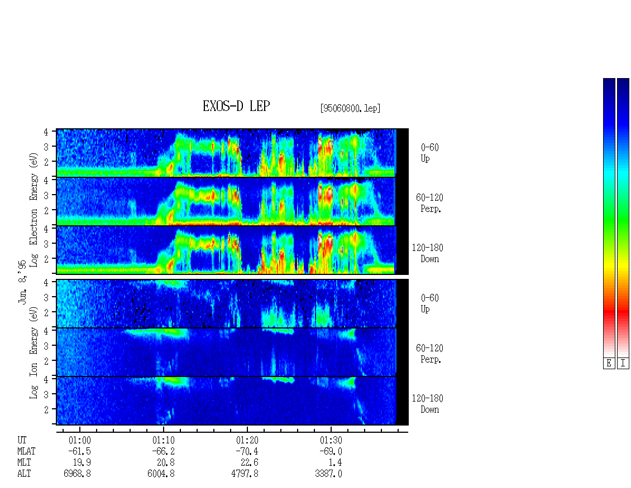Screen dimensions: 631x488
Task: Click the ALT value '4797.8'
Action: click(245, 474)
